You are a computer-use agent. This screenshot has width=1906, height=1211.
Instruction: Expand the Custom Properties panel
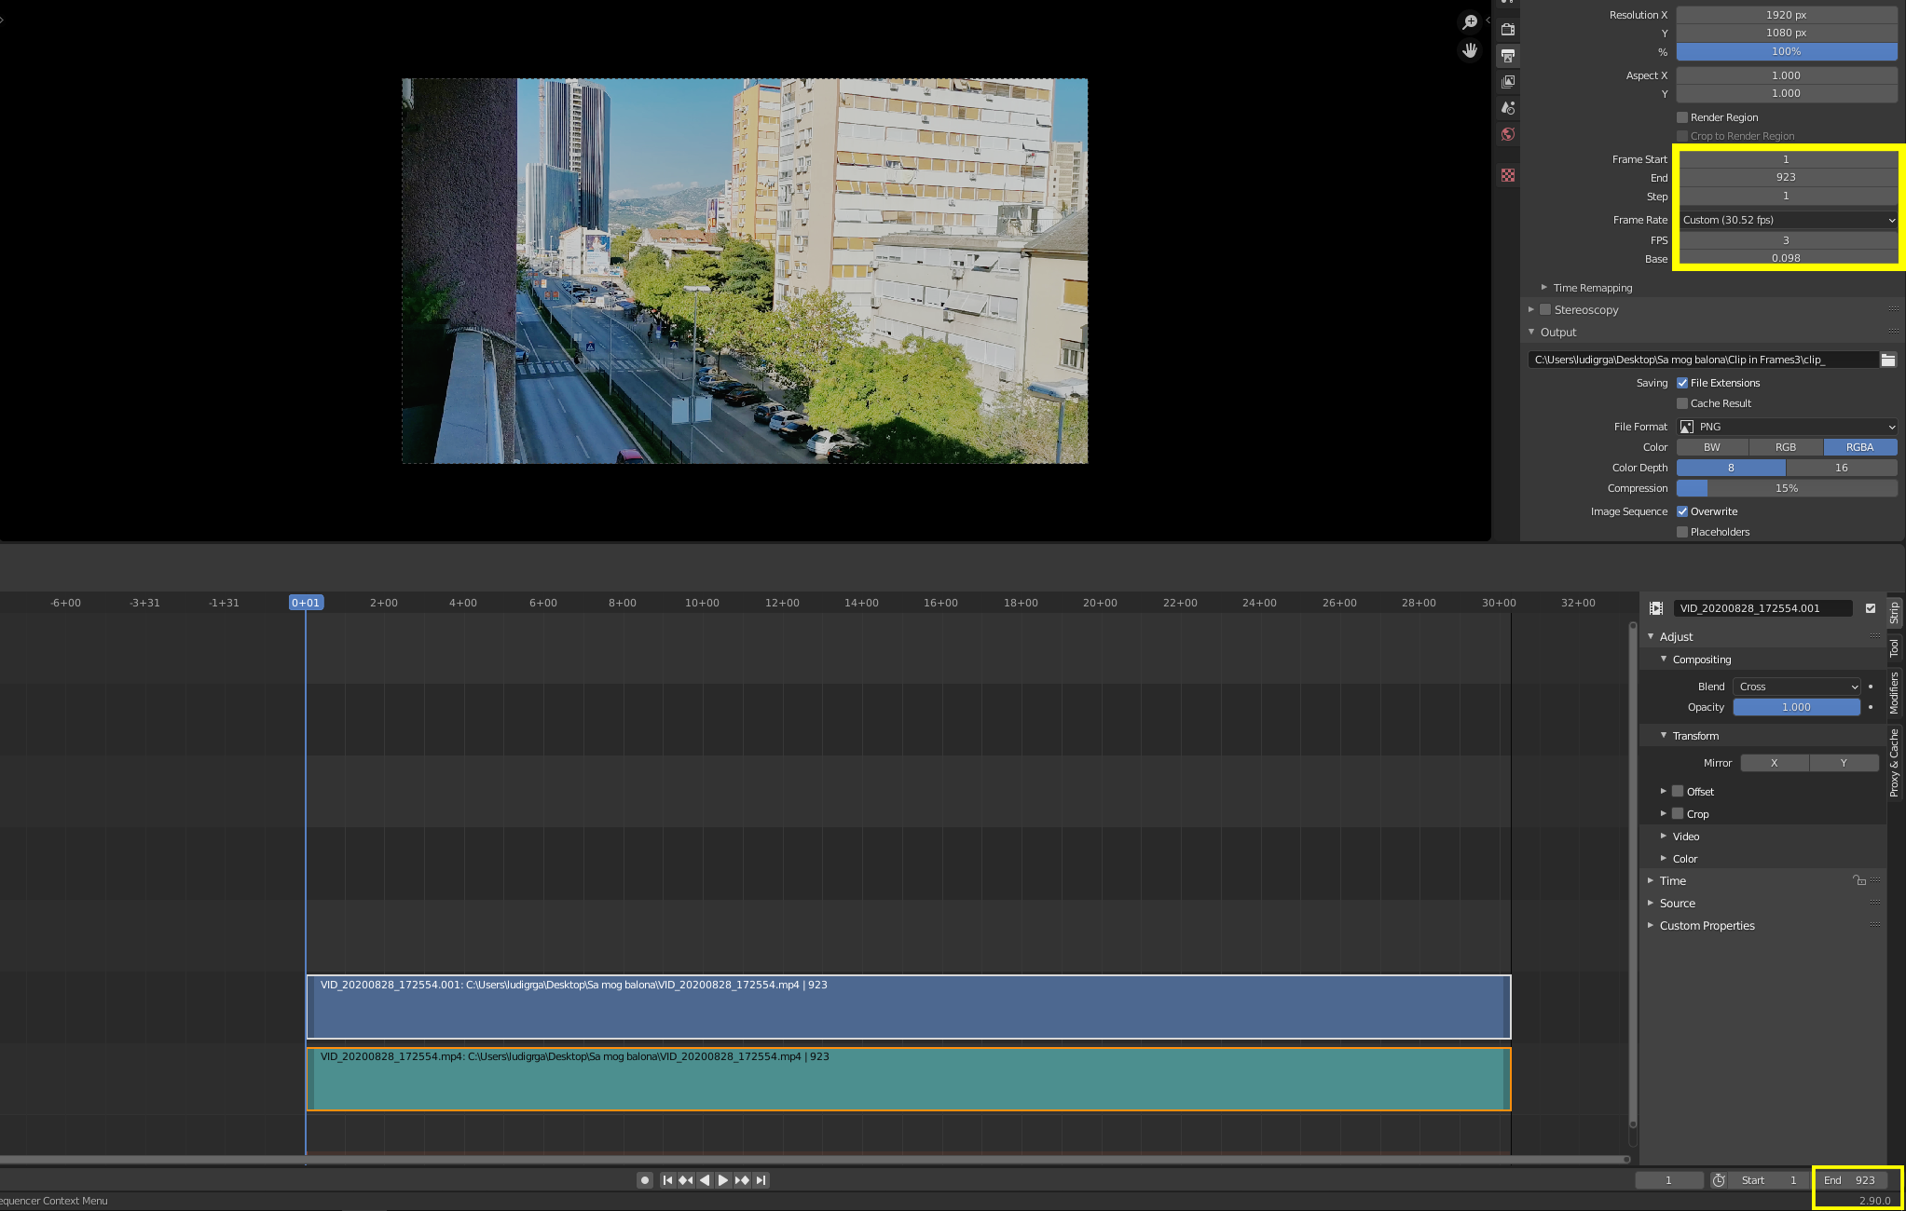click(x=1651, y=925)
